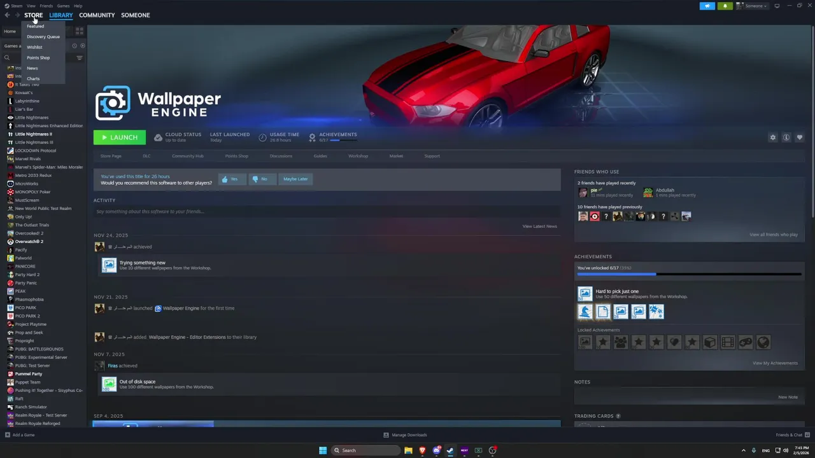
Task: Open the Friends menu in menu bar
Action: point(46,6)
